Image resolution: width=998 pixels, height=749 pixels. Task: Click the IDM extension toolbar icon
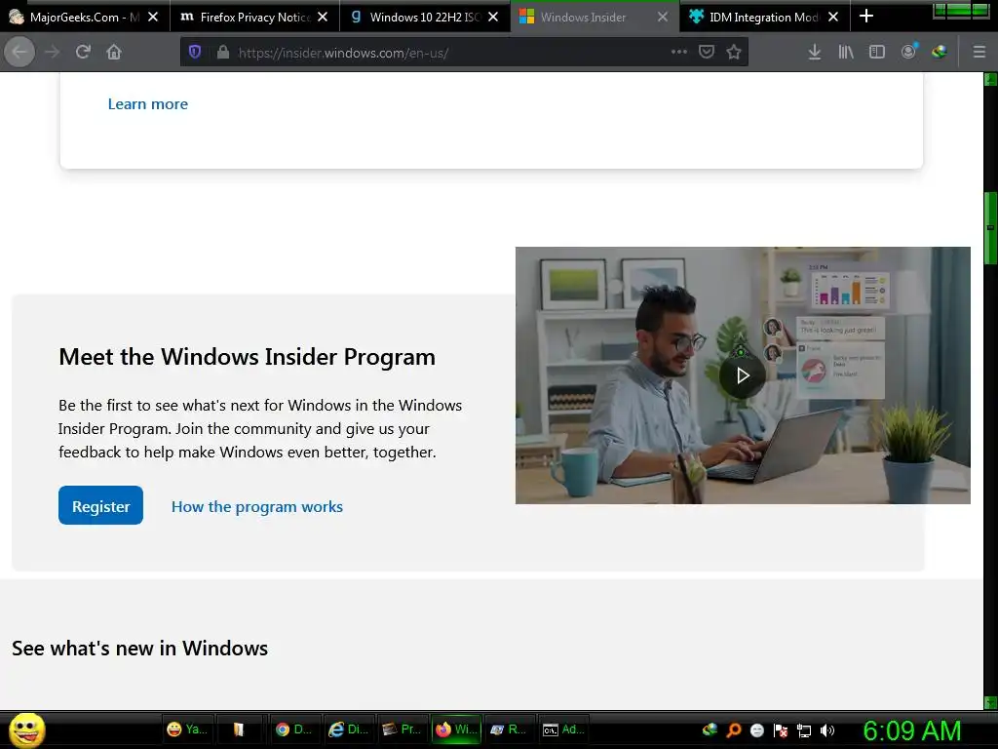[940, 53]
